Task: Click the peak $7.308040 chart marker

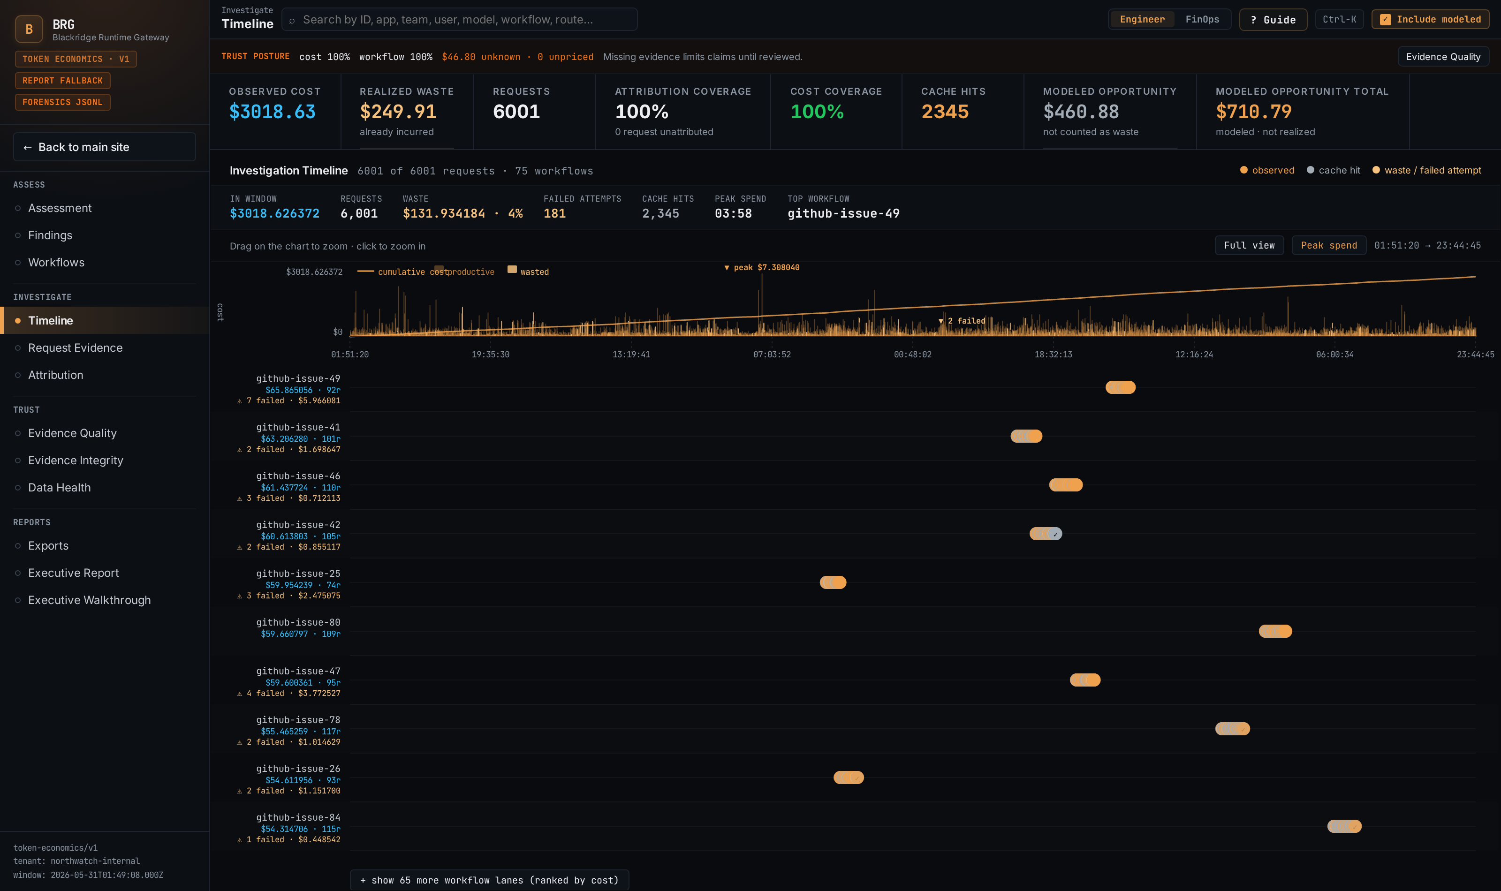Action: 761,268
